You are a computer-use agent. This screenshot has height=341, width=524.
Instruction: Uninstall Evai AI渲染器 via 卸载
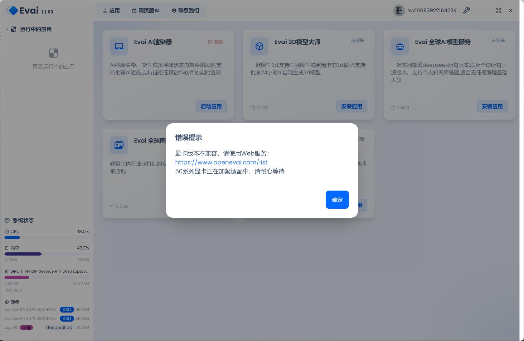click(x=215, y=42)
